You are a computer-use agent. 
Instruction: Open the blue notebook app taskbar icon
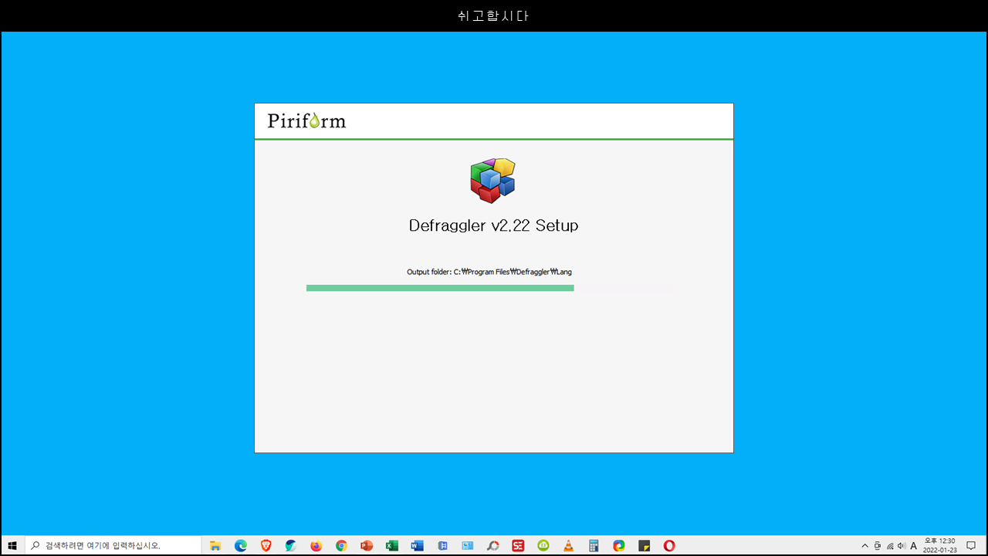click(442, 545)
